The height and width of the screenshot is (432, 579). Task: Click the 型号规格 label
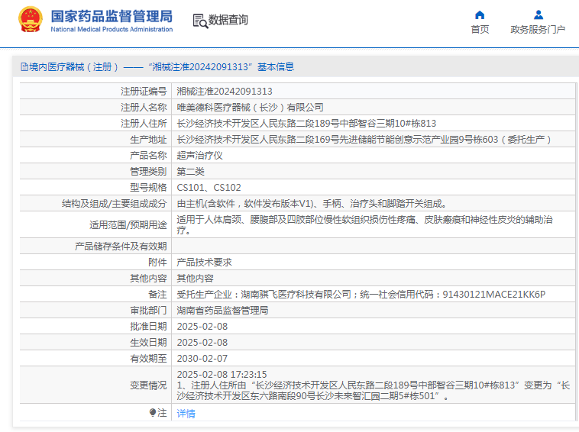pos(148,188)
